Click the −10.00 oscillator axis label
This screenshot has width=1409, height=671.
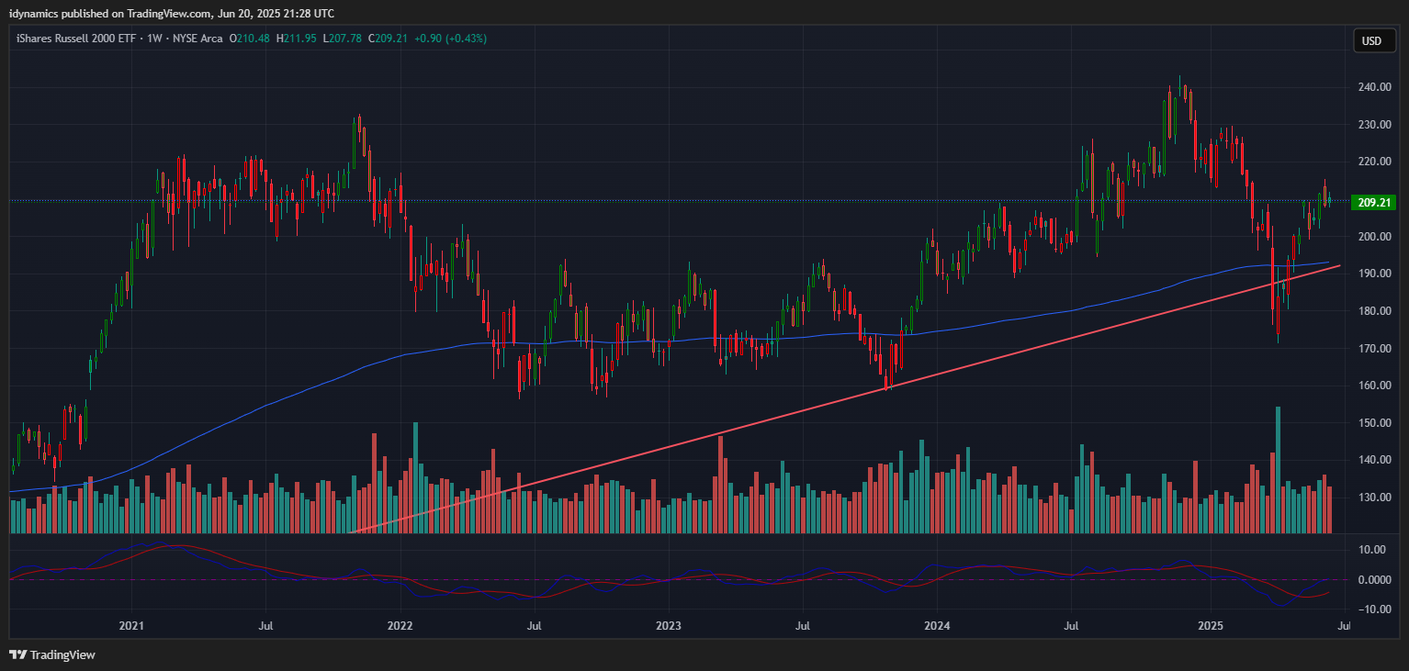[1373, 610]
